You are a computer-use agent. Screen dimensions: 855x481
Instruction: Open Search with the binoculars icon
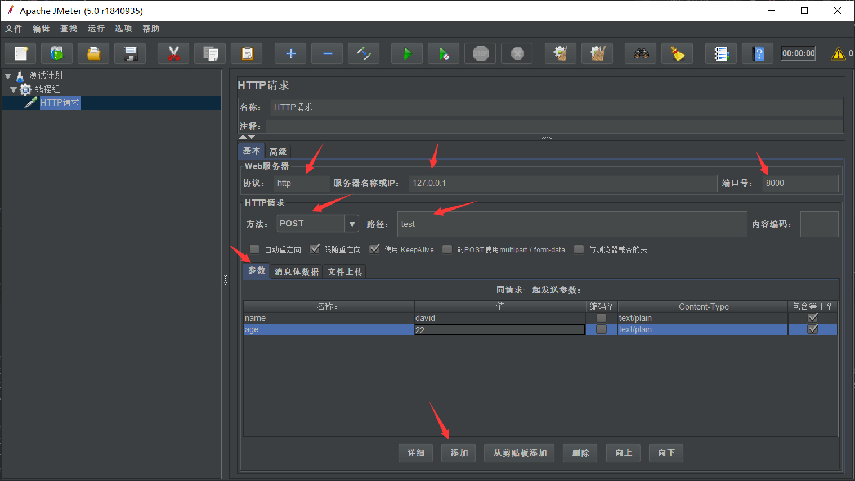pyautogui.click(x=641, y=53)
